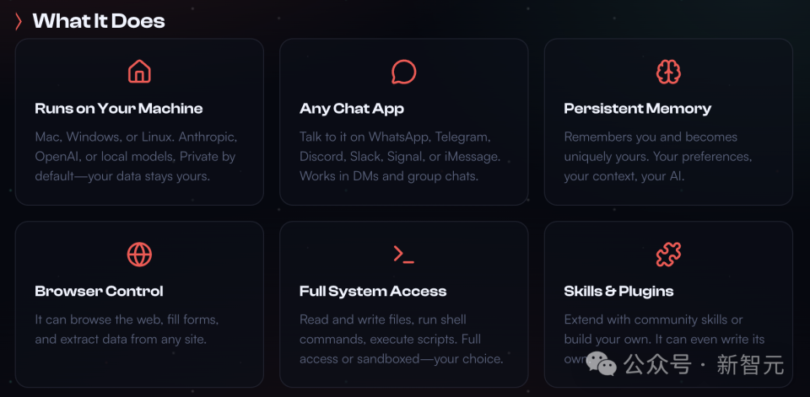
Task: Click the Read and write files description
Action: pyautogui.click(x=402, y=339)
